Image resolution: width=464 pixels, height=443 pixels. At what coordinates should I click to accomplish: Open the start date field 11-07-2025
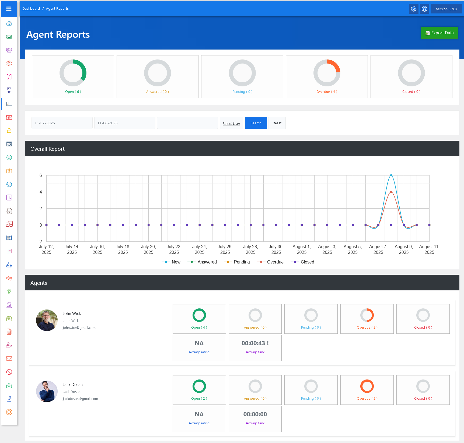[62, 123]
